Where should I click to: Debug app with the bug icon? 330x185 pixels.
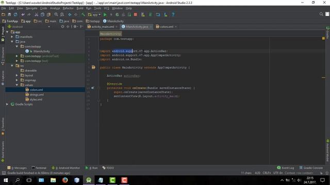pyautogui.click(x=117, y=14)
